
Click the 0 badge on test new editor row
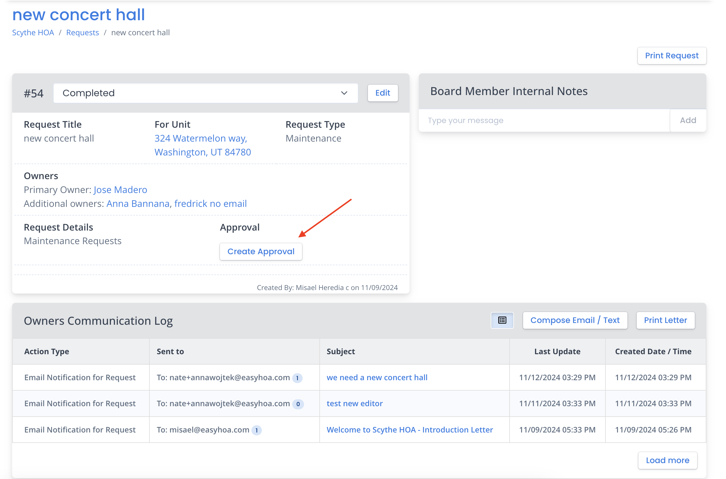[298, 404]
